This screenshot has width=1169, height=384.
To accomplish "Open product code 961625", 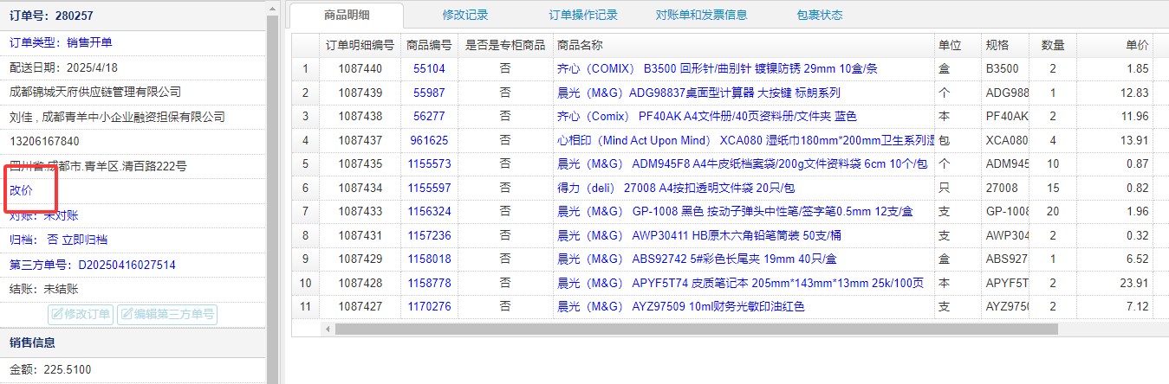I will (x=429, y=139).
